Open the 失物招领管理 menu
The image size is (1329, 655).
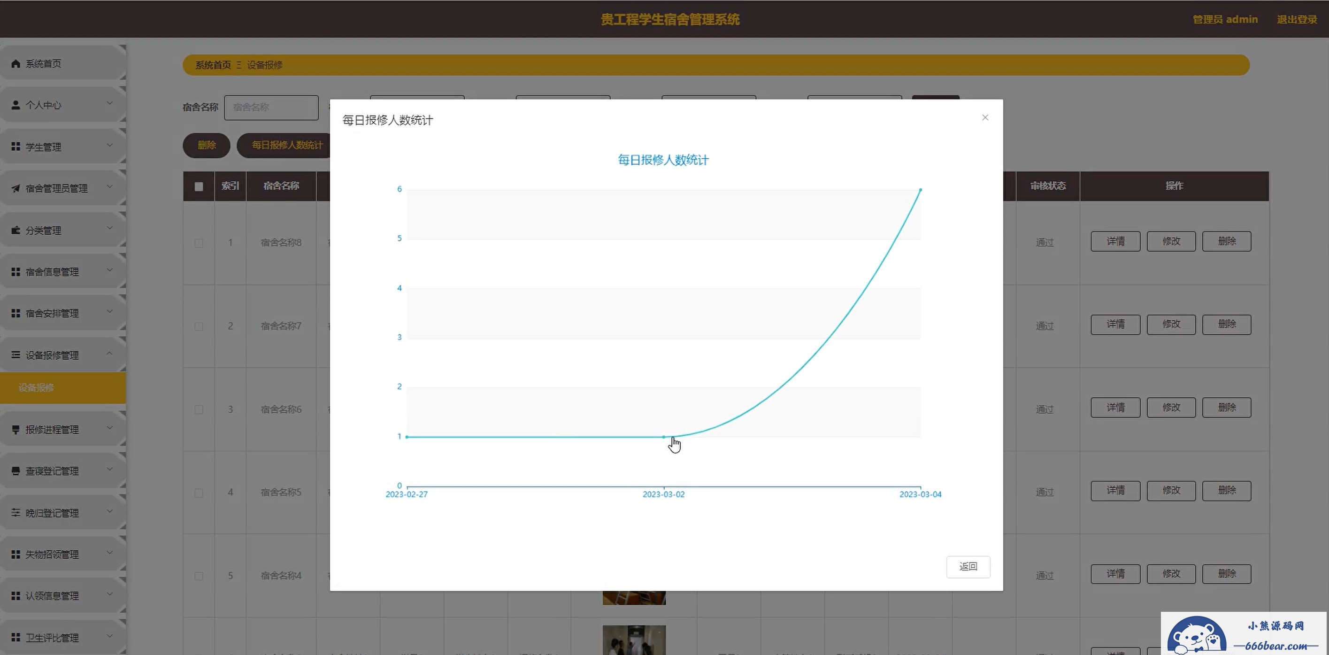(x=63, y=554)
